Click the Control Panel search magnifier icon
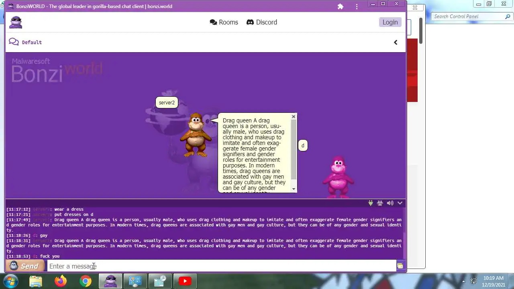514x289 pixels. 508,16
